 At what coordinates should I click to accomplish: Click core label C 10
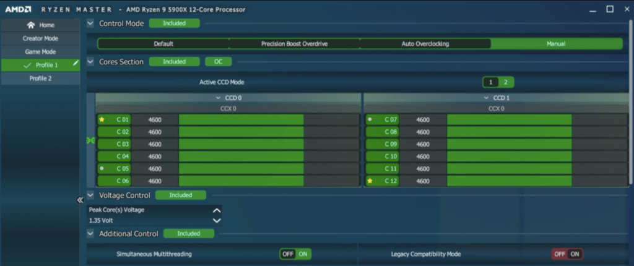coord(382,157)
